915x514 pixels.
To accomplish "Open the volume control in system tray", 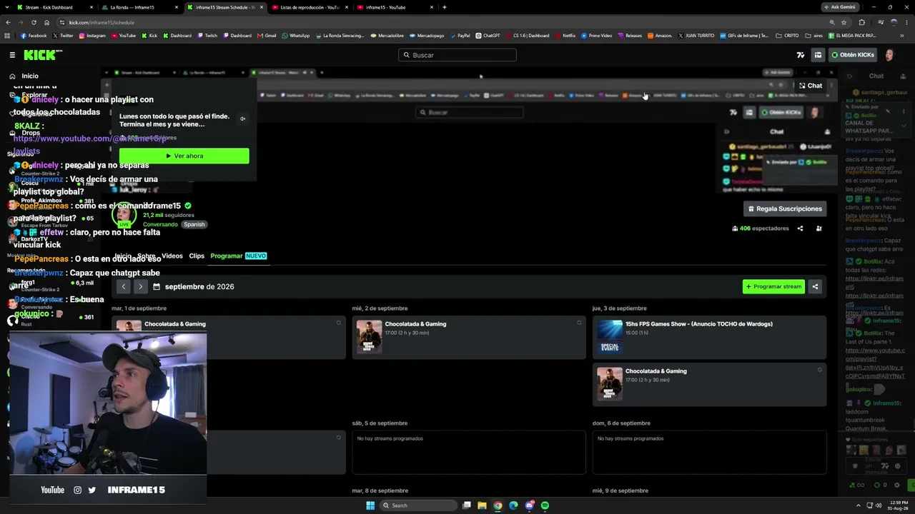I will coord(879,505).
